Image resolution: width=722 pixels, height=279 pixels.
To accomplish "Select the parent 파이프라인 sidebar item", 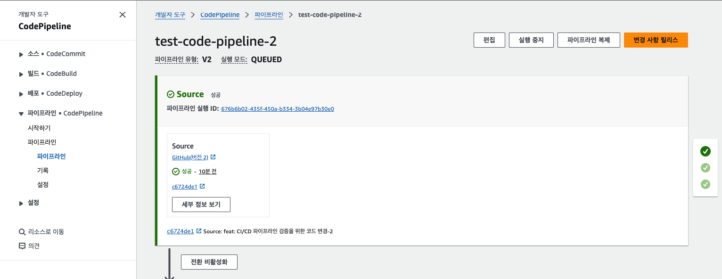I will (42, 142).
